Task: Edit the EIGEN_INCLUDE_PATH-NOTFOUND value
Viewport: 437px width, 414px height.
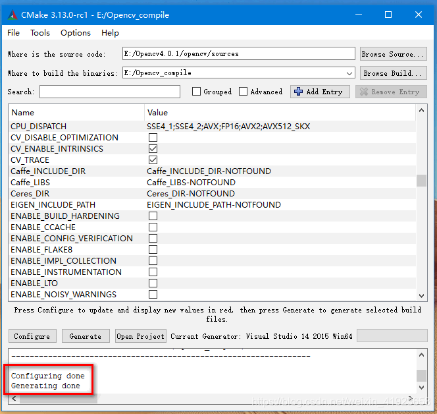Action: pos(214,204)
